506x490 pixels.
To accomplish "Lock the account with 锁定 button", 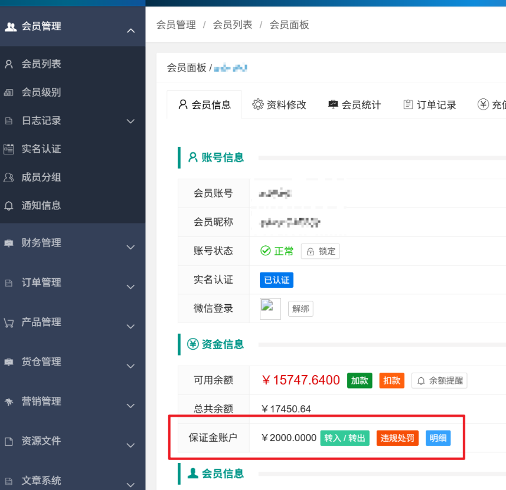I will pos(320,251).
